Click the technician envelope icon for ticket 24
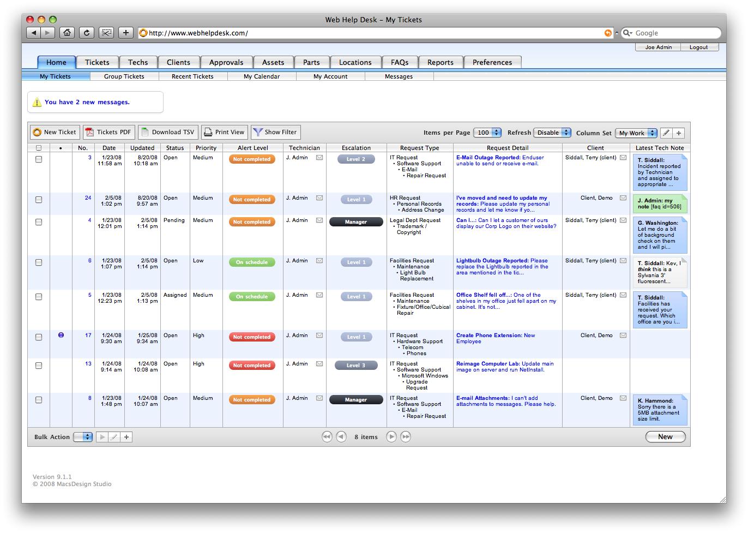 [x=319, y=198]
